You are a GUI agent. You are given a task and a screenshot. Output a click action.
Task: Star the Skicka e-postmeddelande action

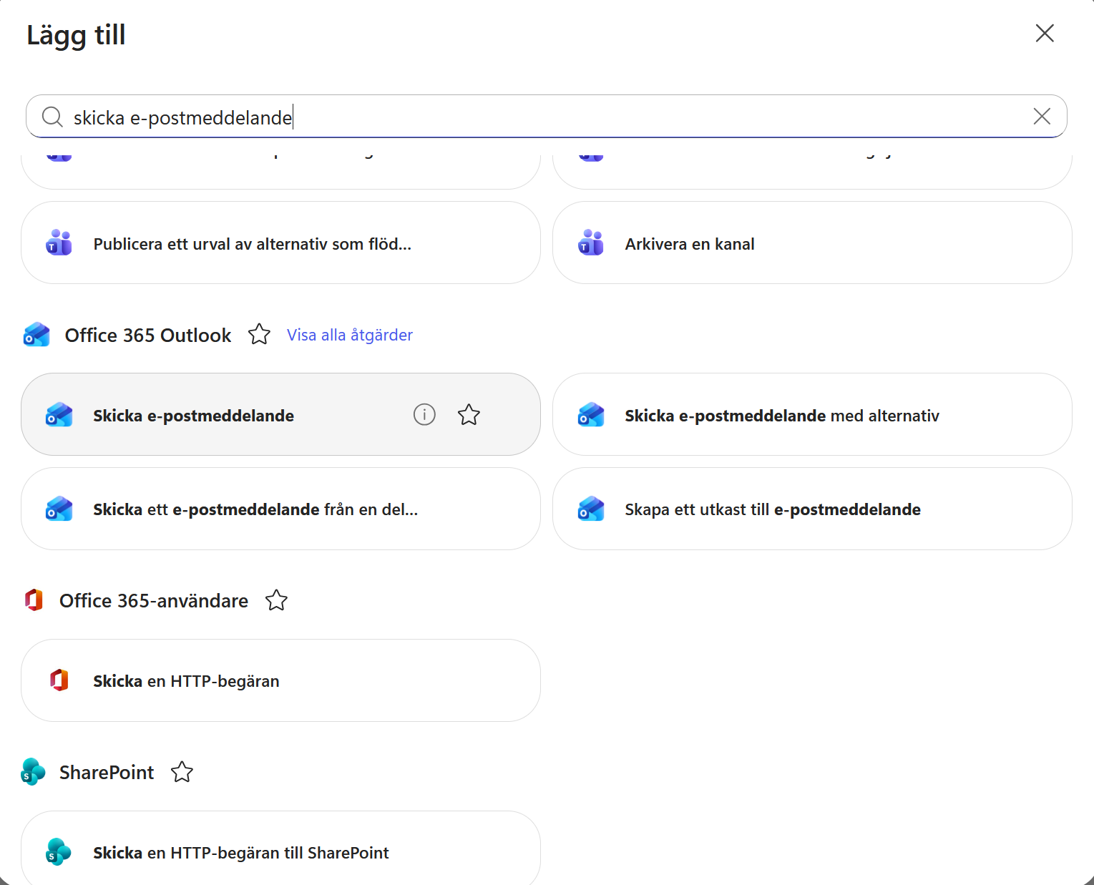pyautogui.click(x=469, y=414)
